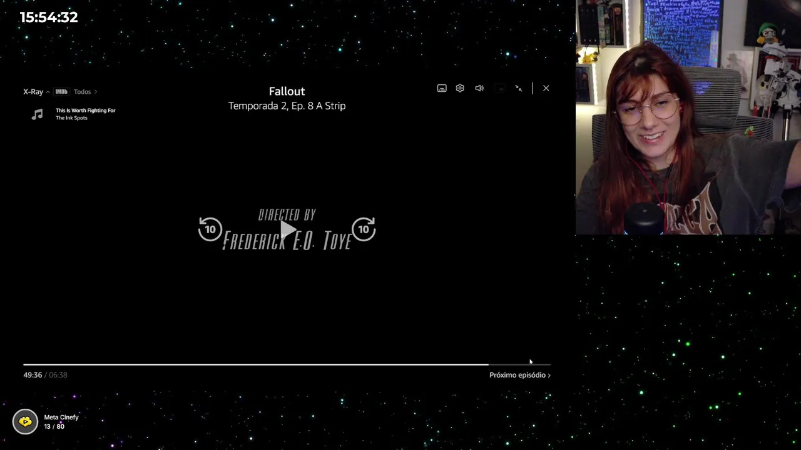This screenshot has height=450, width=801.
Task: Click the Meta Cinefy yellow badge icon
Action: tap(25, 422)
